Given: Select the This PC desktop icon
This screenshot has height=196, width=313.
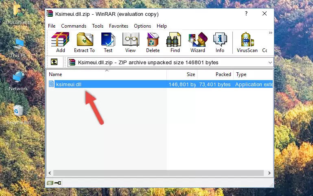Looking at the screenshot, I should [18, 48].
